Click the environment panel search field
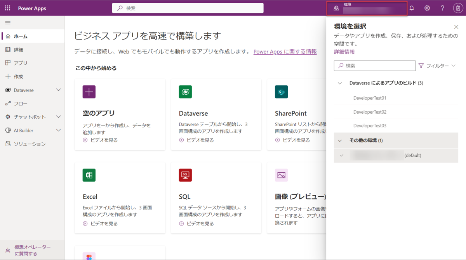 pyautogui.click(x=375, y=66)
